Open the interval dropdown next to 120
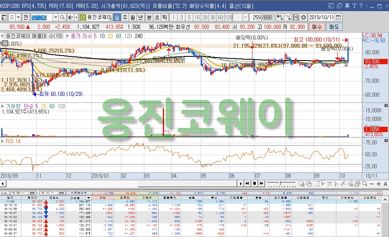 (x=245, y=17)
